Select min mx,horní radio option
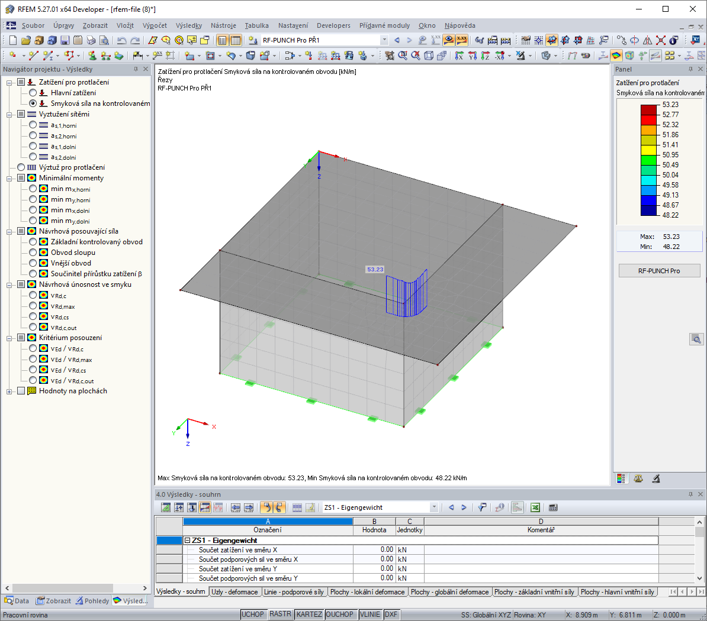The width and height of the screenshot is (707, 621). click(33, 189)
